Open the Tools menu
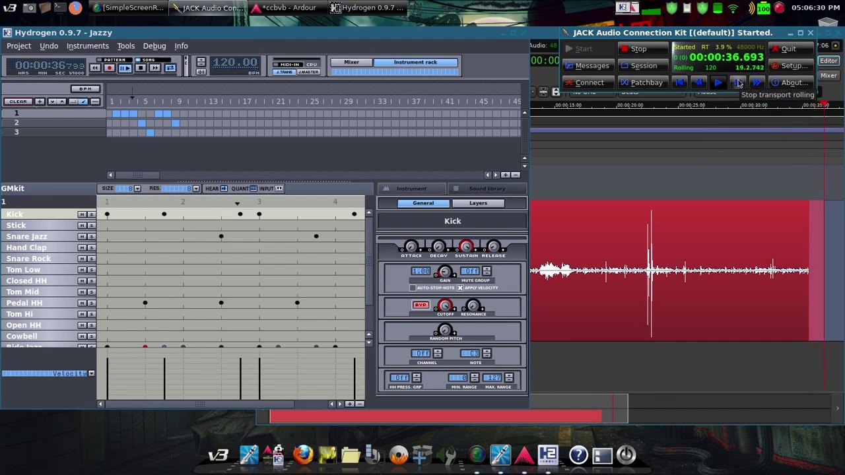This screenshot has width=845, height=475. coord(125,46)
